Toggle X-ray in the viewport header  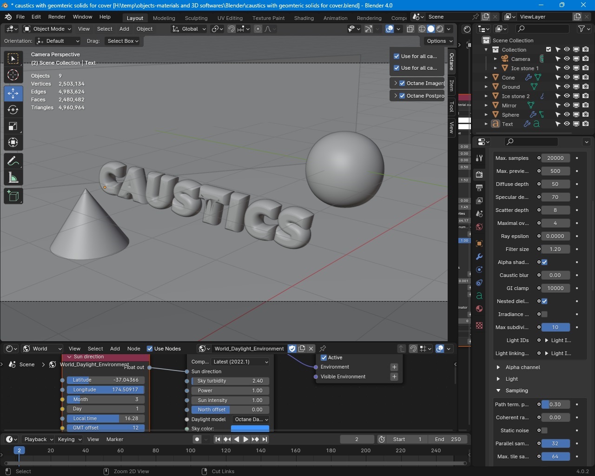pos(410,29)
